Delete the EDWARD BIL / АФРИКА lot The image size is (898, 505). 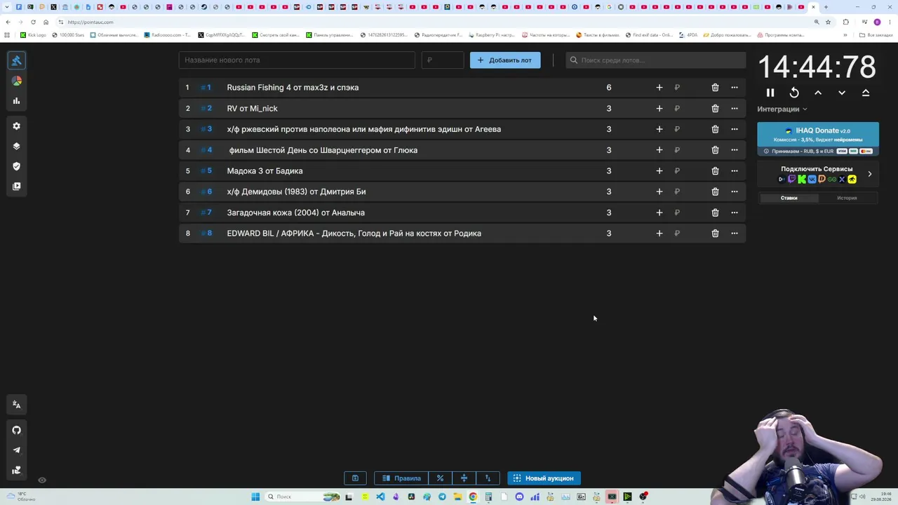pyautogui.click(x=715, y=234)
